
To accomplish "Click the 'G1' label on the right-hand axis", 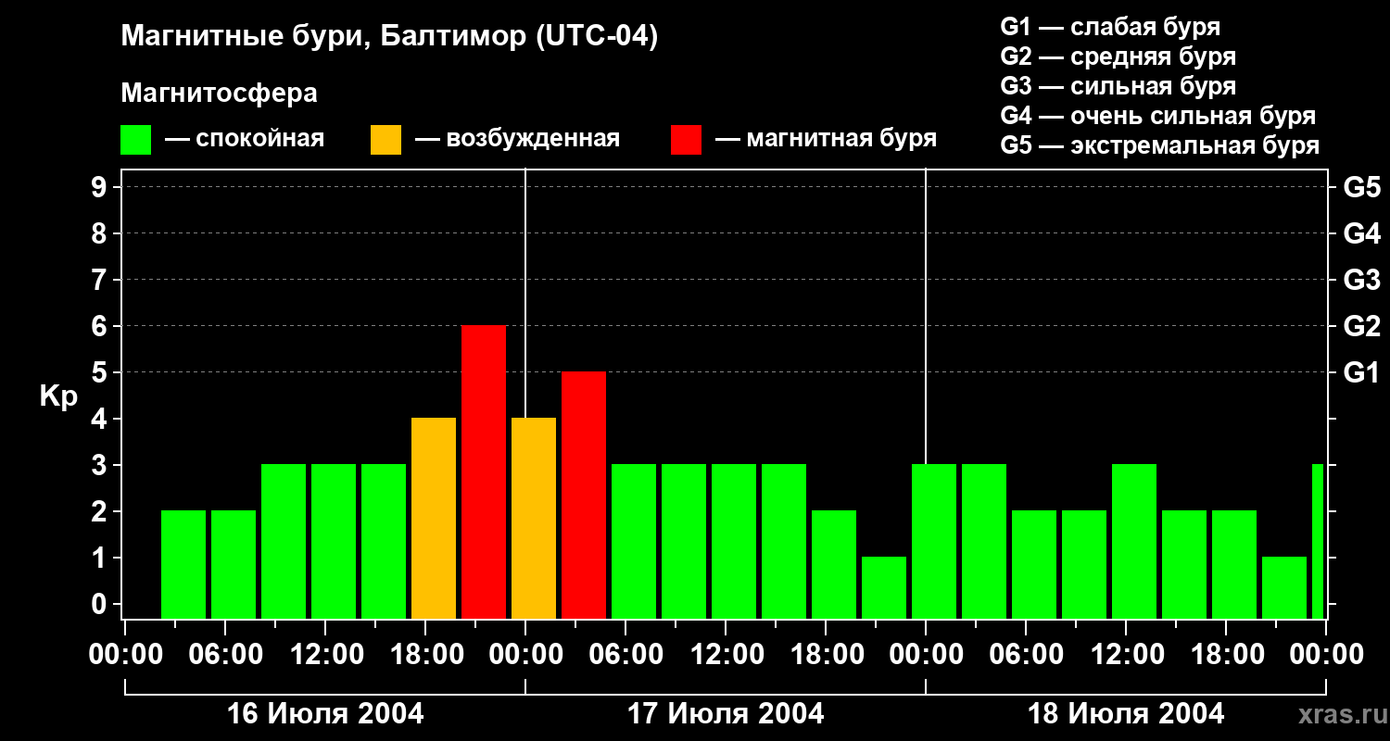I will click(x=1361, y=372).
